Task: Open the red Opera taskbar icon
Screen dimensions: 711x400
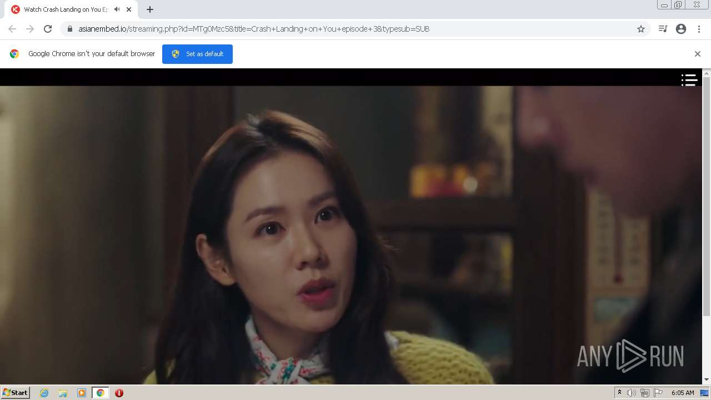Action: coord(119,393)
